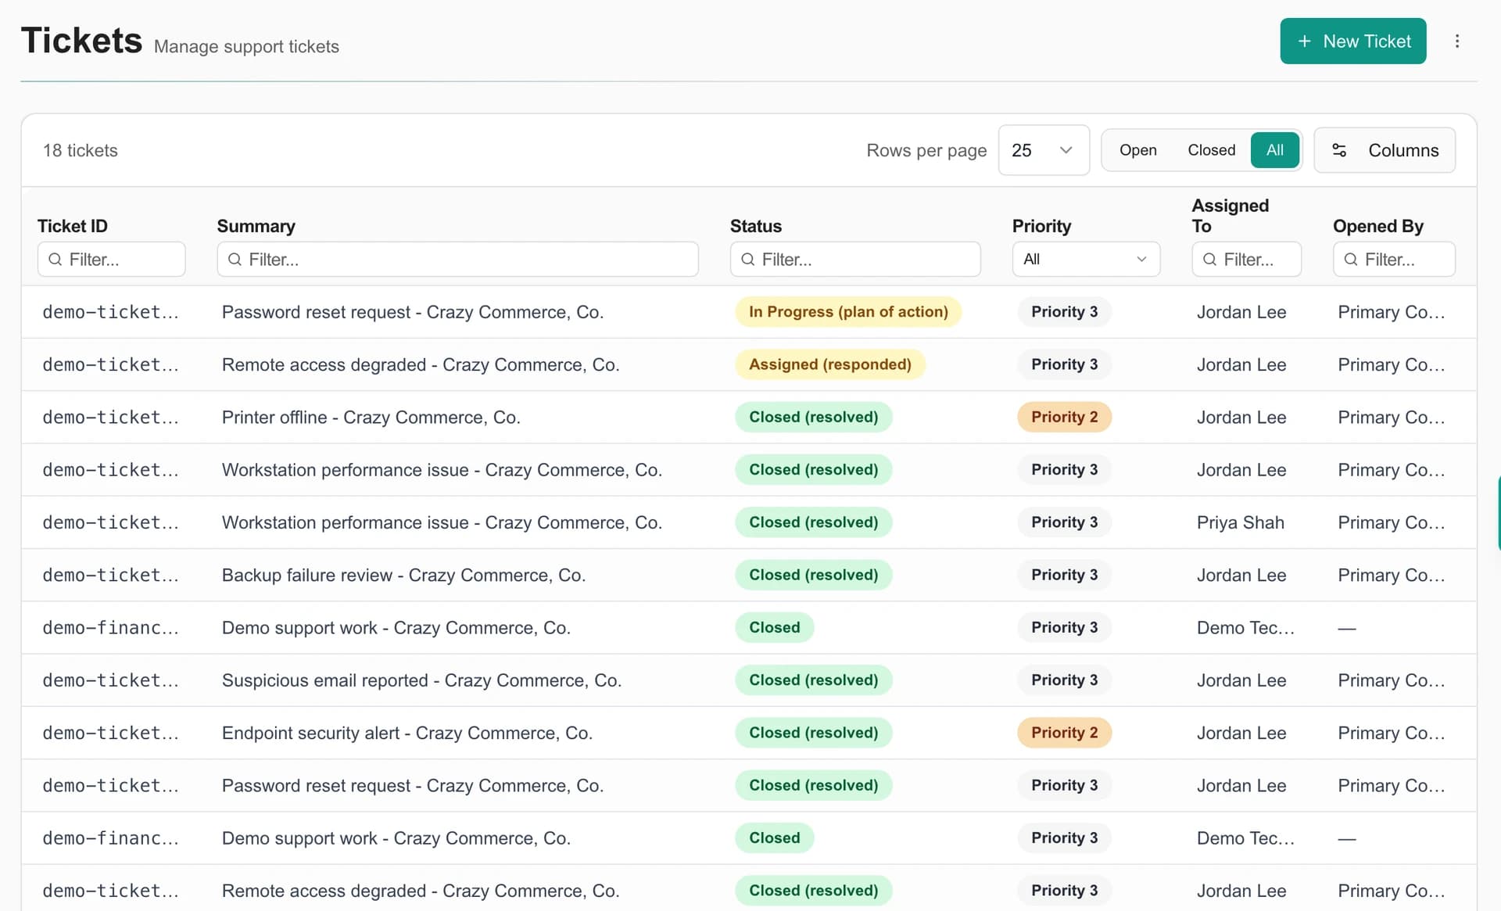Click the In Progress (plan of action) status badge
This screenshot has height=911, width=1501.
[x=848, y=312]
